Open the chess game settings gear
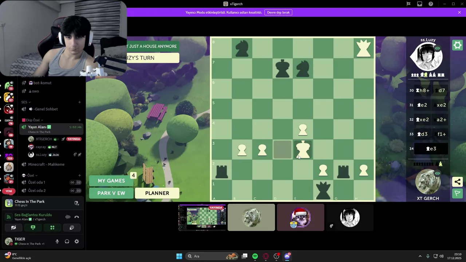This screenshot has width=466, height=262. [x=457, y=45]
